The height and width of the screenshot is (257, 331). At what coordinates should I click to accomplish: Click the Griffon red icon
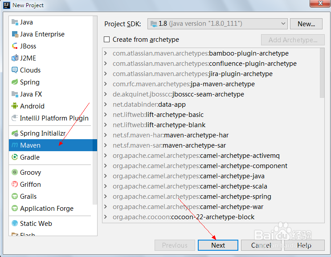tap(15, 184)
